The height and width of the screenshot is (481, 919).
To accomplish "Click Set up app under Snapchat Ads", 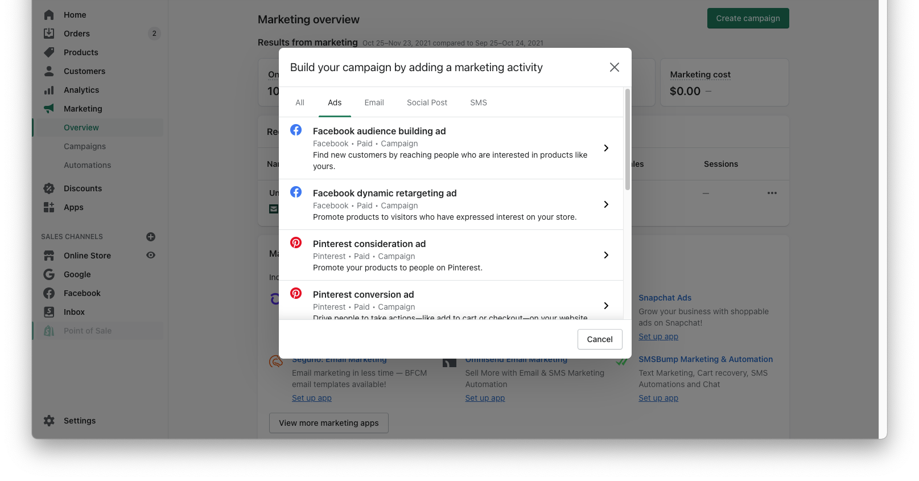I will pos(658,336).
